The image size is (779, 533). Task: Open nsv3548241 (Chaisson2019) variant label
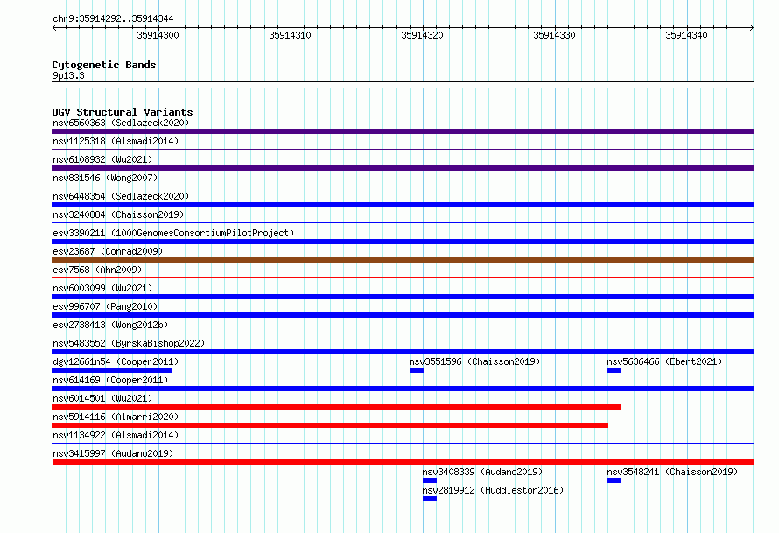coord(672,472)
